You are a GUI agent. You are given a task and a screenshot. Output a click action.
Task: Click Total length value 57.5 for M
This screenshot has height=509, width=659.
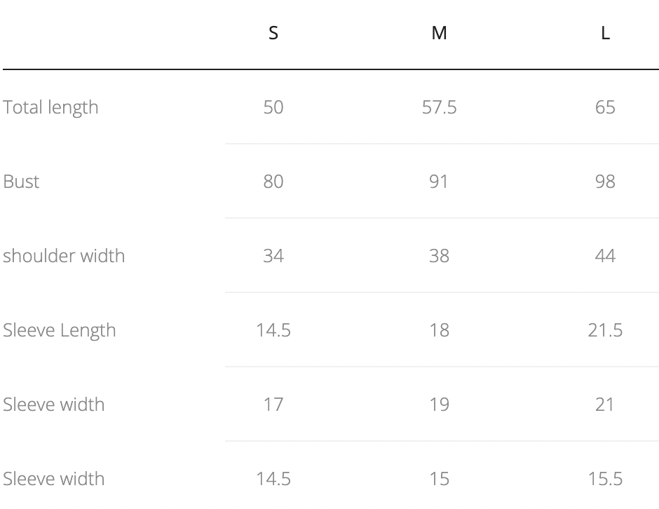pyautogui.click(x=439, y=107)
